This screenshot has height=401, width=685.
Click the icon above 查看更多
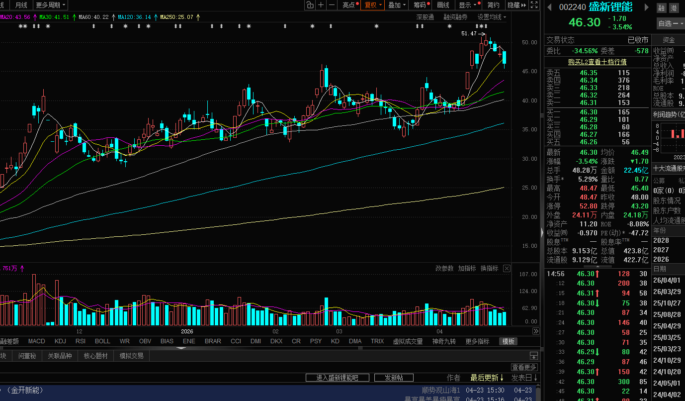tap(533, 356)
